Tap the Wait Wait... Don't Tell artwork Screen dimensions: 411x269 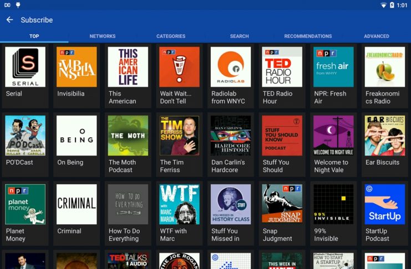coord(179,67)
